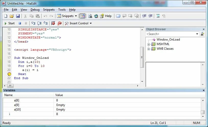Screen dimensions: 208x127
Task: Click the code editor vertical scrollbar thumb
Action: point(142,57)
